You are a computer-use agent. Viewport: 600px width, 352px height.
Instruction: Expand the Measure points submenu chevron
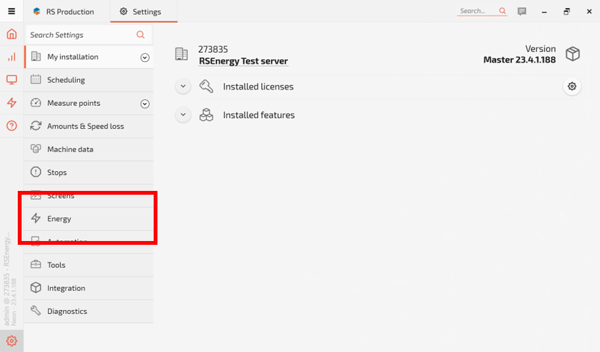[x=145, y=103]
